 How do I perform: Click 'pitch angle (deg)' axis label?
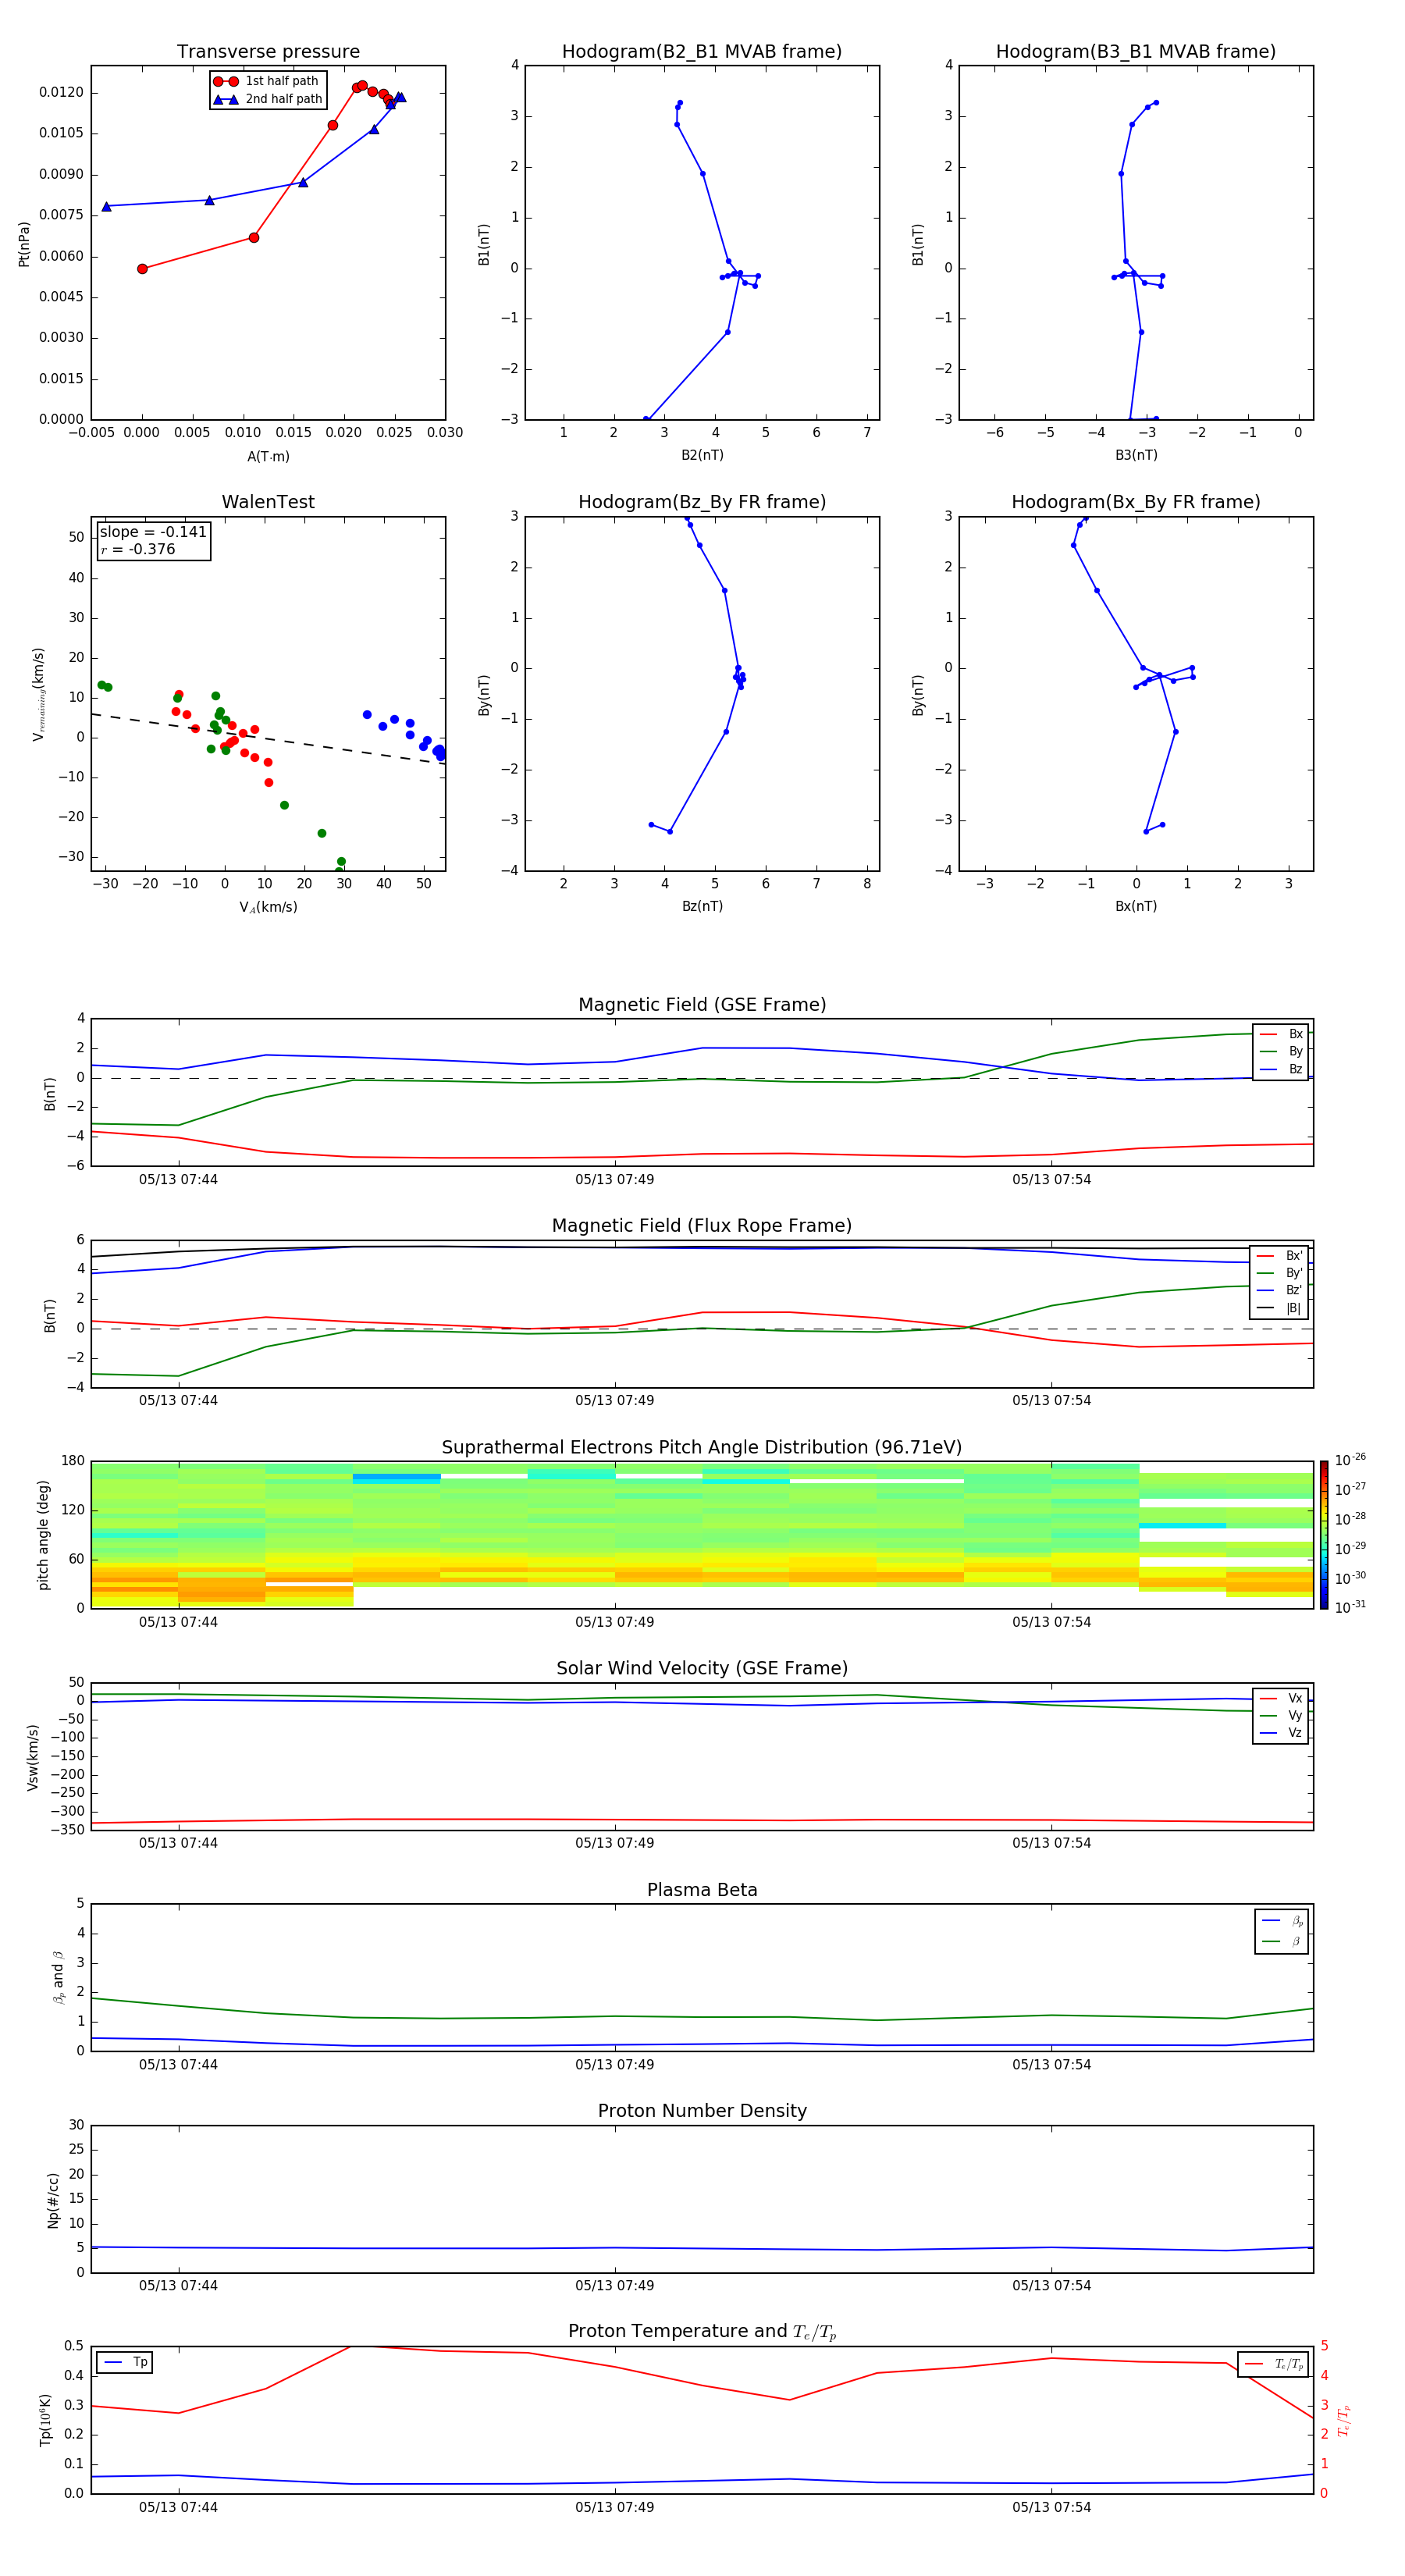(x=43, y=1535)
